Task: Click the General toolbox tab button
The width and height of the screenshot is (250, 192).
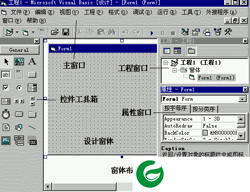Action: click(20, 50)
